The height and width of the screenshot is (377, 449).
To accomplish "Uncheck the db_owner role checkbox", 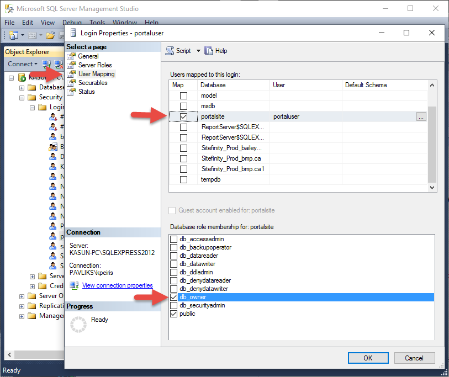I will pos(173,297).
